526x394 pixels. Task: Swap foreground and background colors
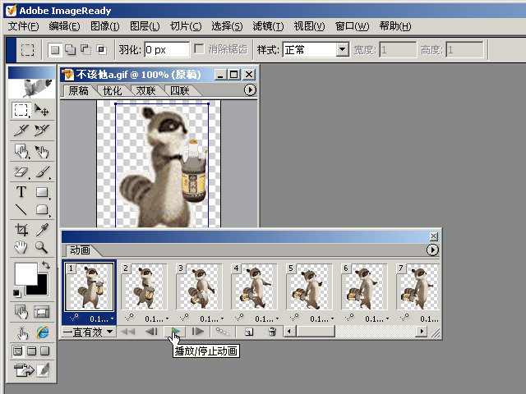(x=46, y=265)
